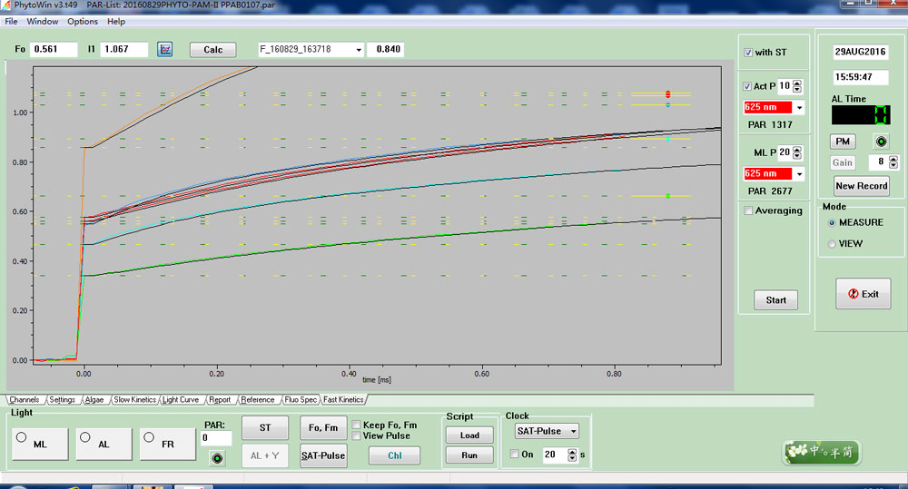Open the F_160829_163718 record dropdown
This screenshot has height=489, width=908.
(x=358, y=50)
